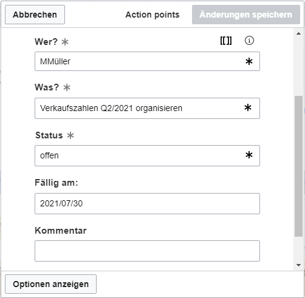
Task: Click the Status label text
Action: point(49,135)
